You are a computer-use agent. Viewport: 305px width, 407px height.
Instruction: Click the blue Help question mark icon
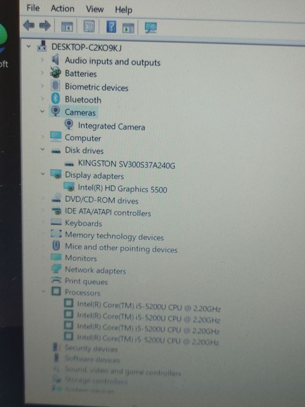click(x=112, y=27)
